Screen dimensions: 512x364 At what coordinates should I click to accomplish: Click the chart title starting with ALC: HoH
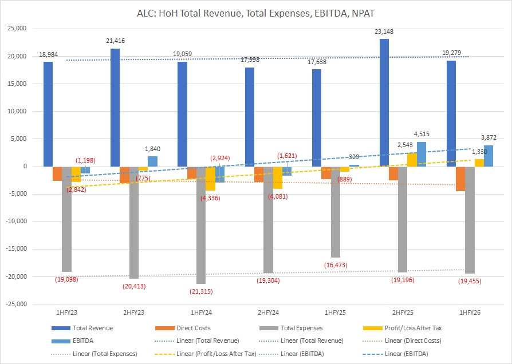click(x=256, y=14)
